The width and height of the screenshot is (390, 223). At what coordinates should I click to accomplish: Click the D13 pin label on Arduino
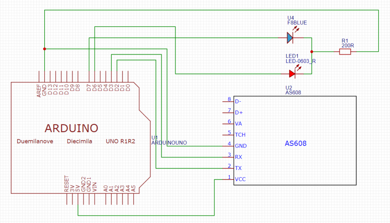click(x=50, y=89)
